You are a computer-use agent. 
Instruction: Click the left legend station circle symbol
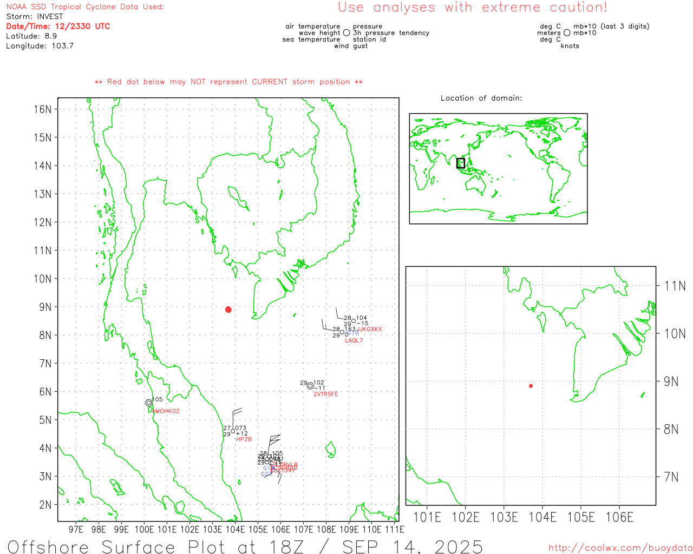click(x=346, y=33)
